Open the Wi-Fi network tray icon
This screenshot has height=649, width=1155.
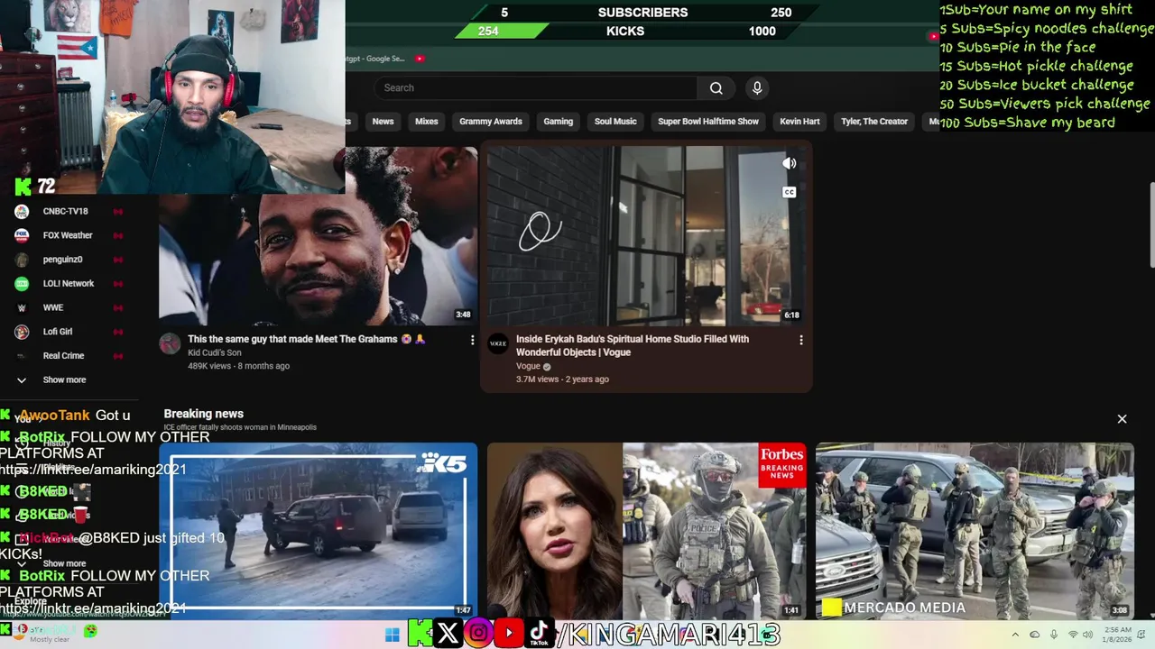[x=1073, y=635]
